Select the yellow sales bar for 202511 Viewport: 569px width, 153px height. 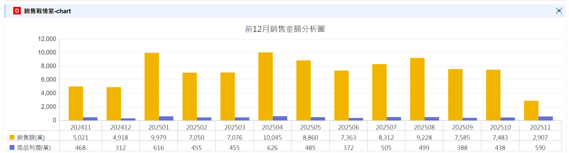531,111
